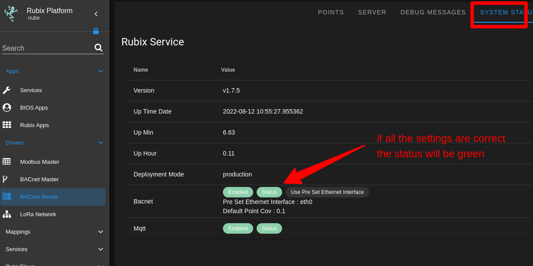533x266 pixels.
Task: Click the Rubix Platform title text
Action: point(49,11)
